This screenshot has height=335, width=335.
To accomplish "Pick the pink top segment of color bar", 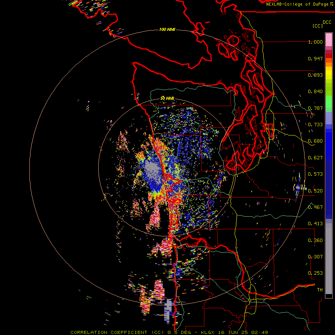I will click(329, 40).
